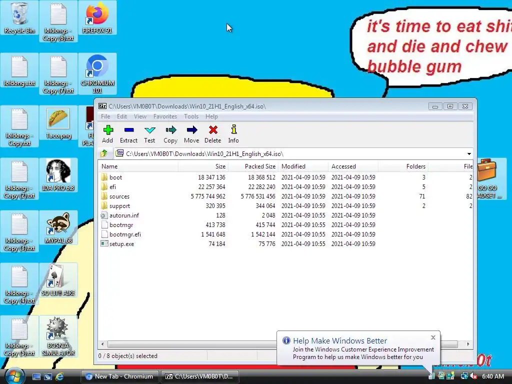Click the Extract toolbar icon
512x384 pixels.
(x=128, y=130)
